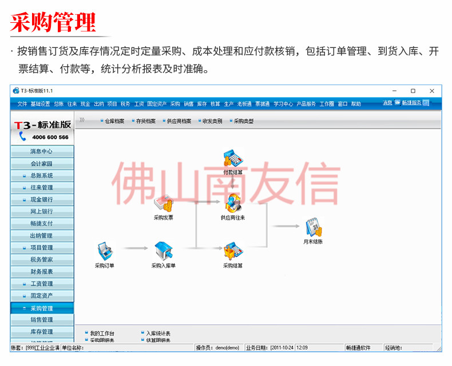Image resolution: width=452 pixels, height=366 pixels.
Task: Open the 出纳 menu
Action: pos(98,104)
